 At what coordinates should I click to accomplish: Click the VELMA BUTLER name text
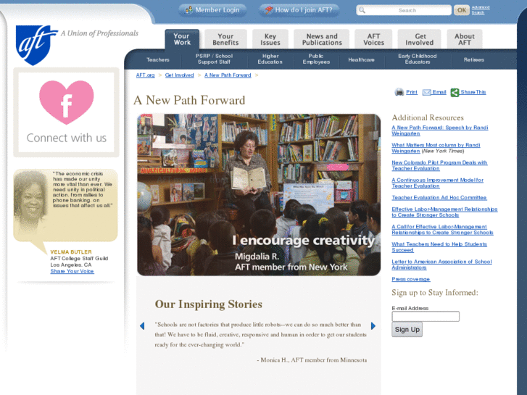(x=71, y=251)
